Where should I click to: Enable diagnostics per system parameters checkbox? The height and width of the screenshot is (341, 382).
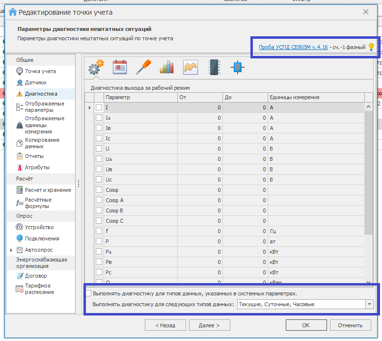click(x=89, y=293)
